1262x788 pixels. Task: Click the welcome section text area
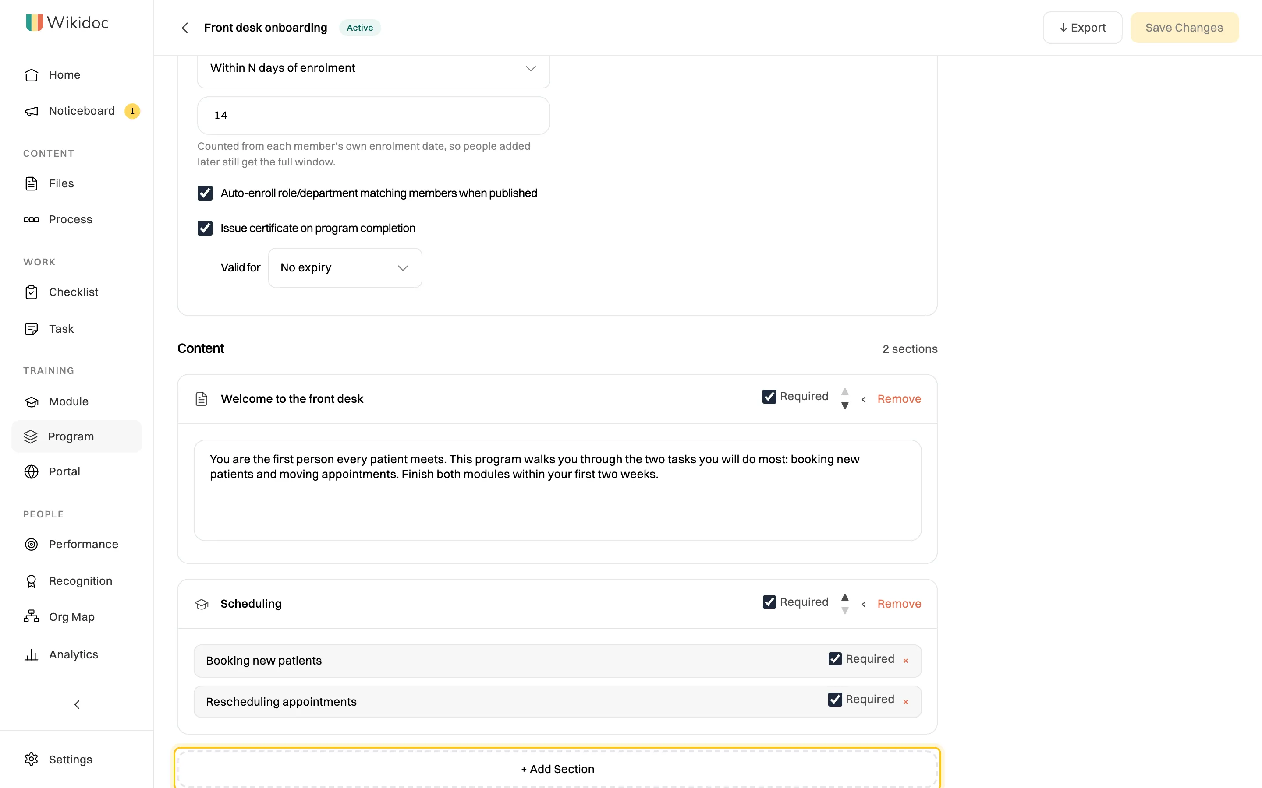(557, 490)
